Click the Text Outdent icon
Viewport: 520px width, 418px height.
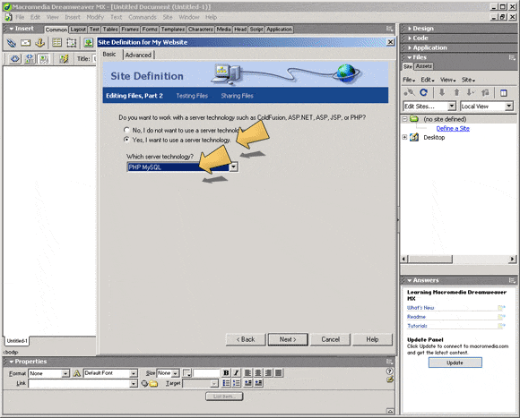tap(247, 383)
